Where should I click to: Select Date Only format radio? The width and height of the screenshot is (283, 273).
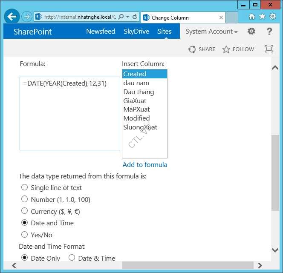pos(24,258)
